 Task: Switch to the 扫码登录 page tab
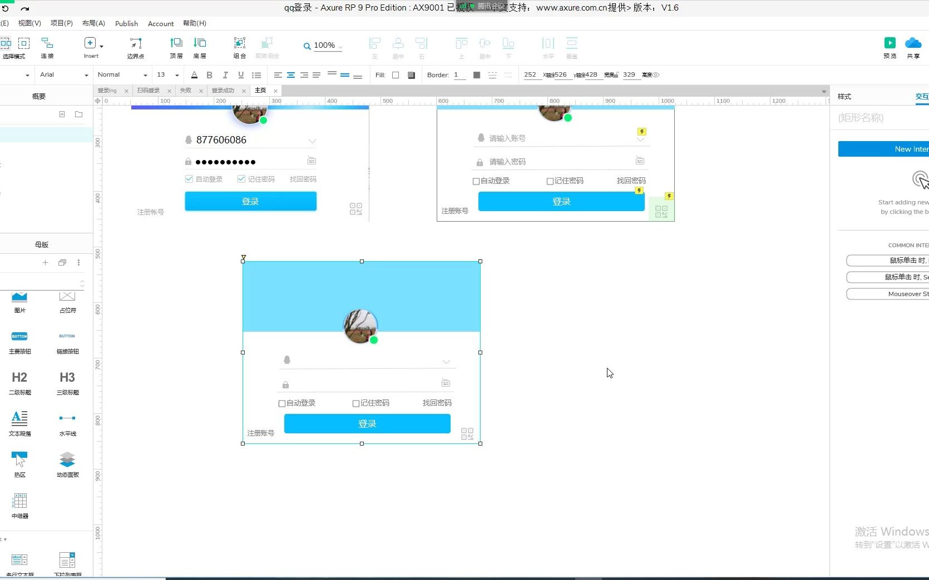pyautogui.click(x=149, y=91)
